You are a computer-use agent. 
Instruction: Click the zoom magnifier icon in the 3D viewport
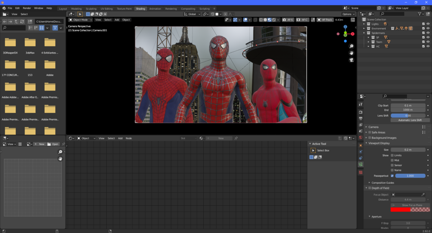351,46
